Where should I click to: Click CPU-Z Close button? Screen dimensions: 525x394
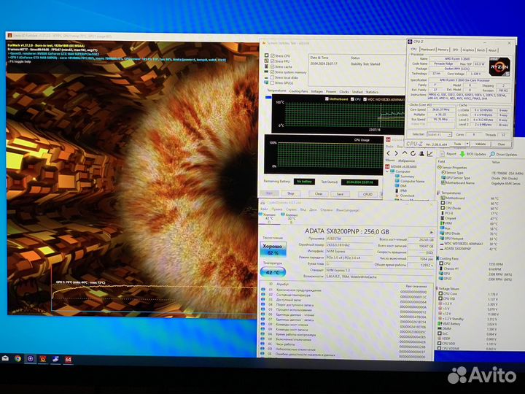point(501,144)
